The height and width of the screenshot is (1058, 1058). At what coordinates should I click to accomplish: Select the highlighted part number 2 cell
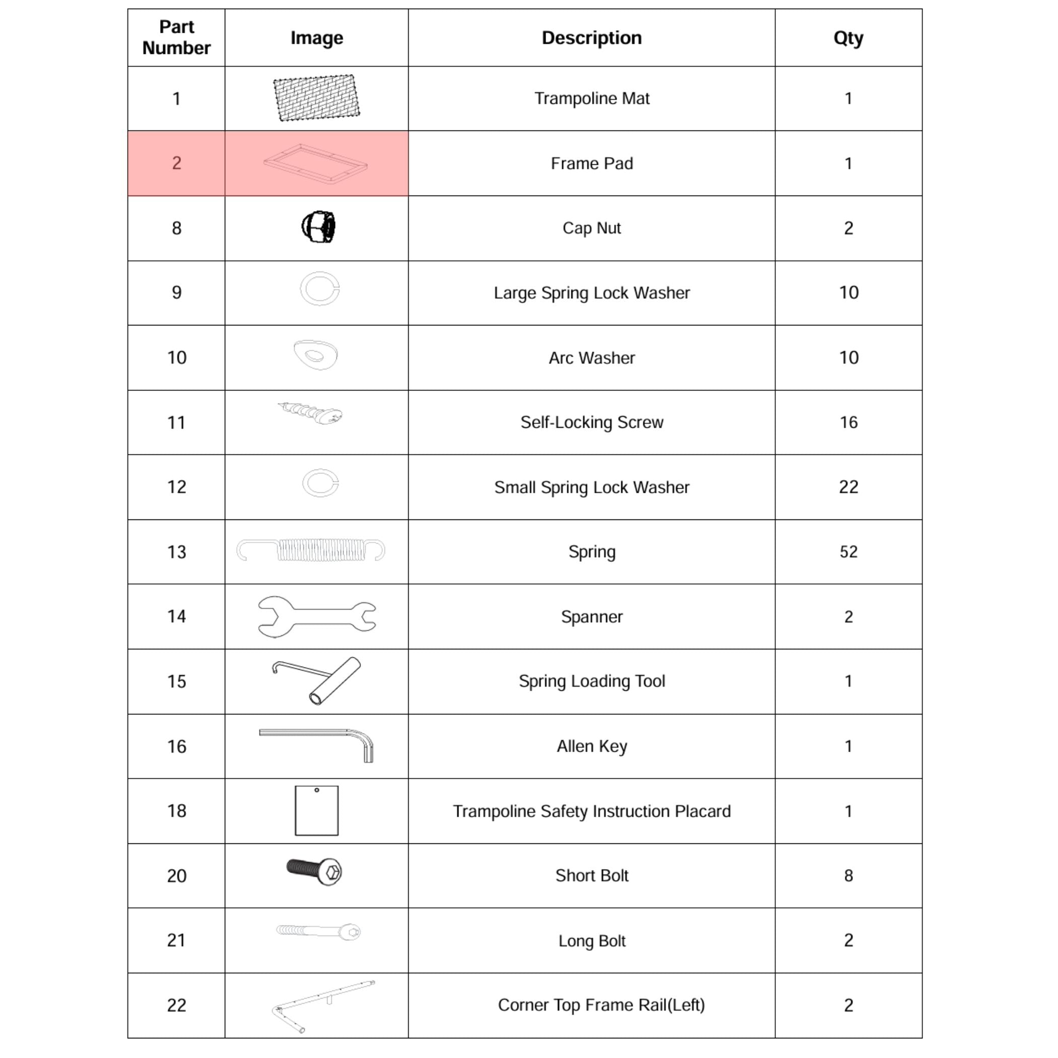click(176, 163)
